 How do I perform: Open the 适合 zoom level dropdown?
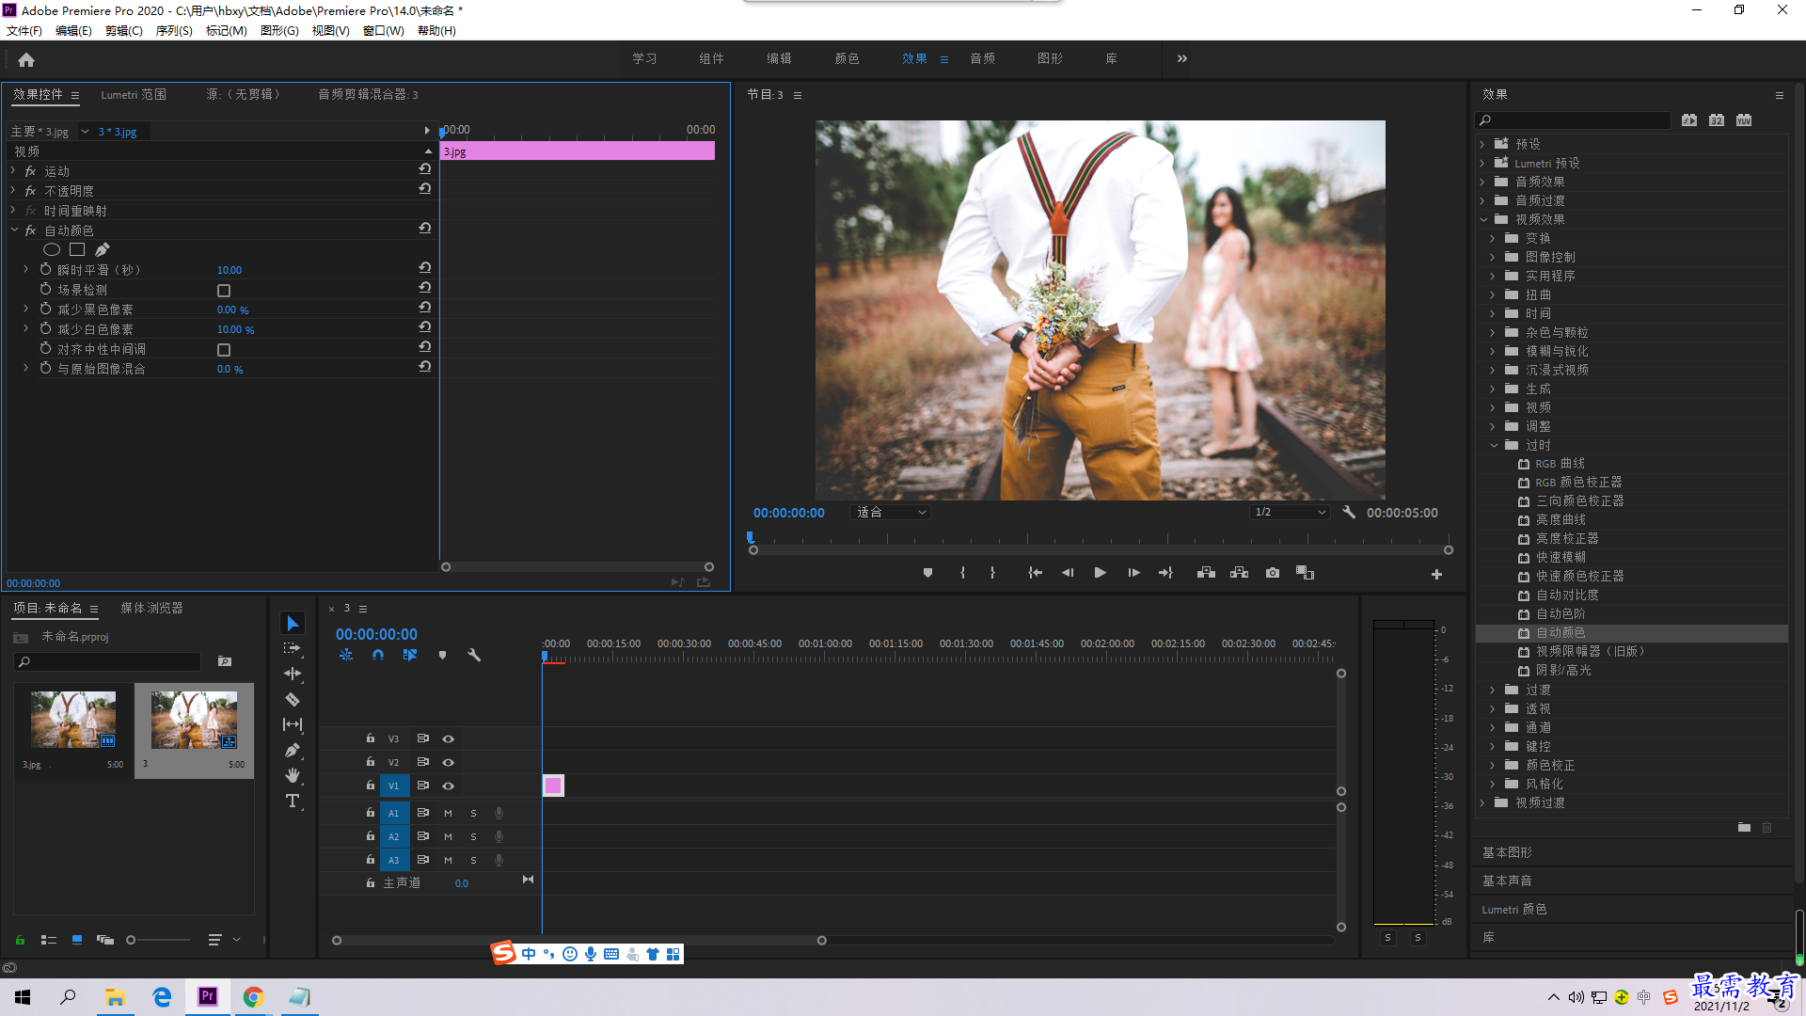click(890, 513)
